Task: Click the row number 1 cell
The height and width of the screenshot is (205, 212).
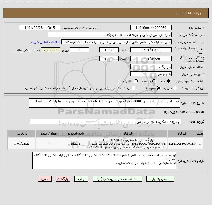Action: (x=200, y=144)
